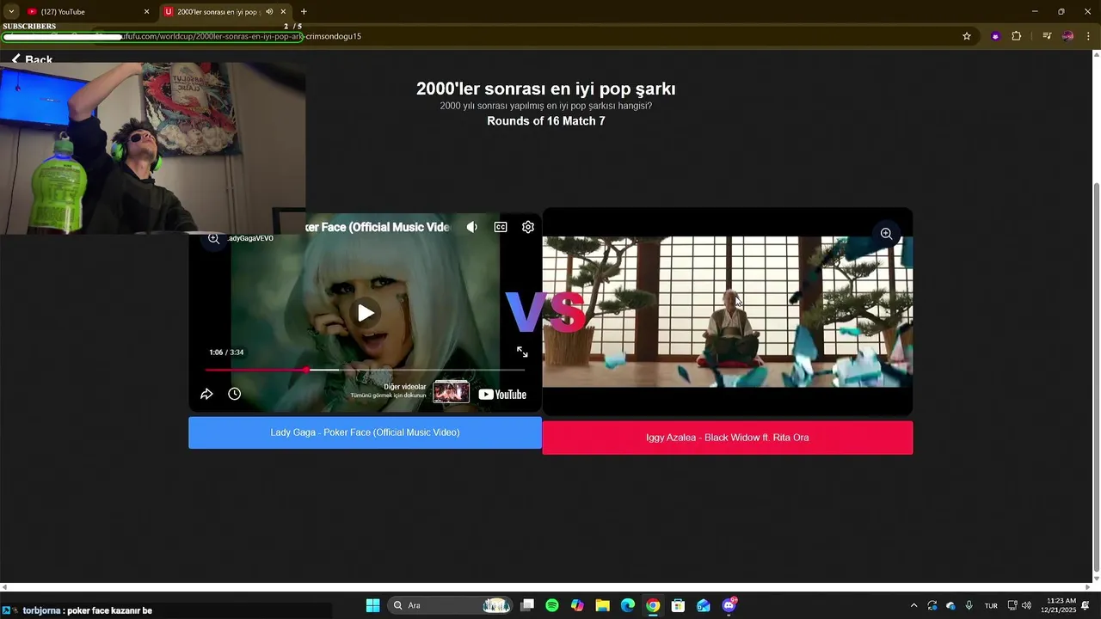
Task: Open OneDrive cloud tray icon
Action: coord(950,605)
